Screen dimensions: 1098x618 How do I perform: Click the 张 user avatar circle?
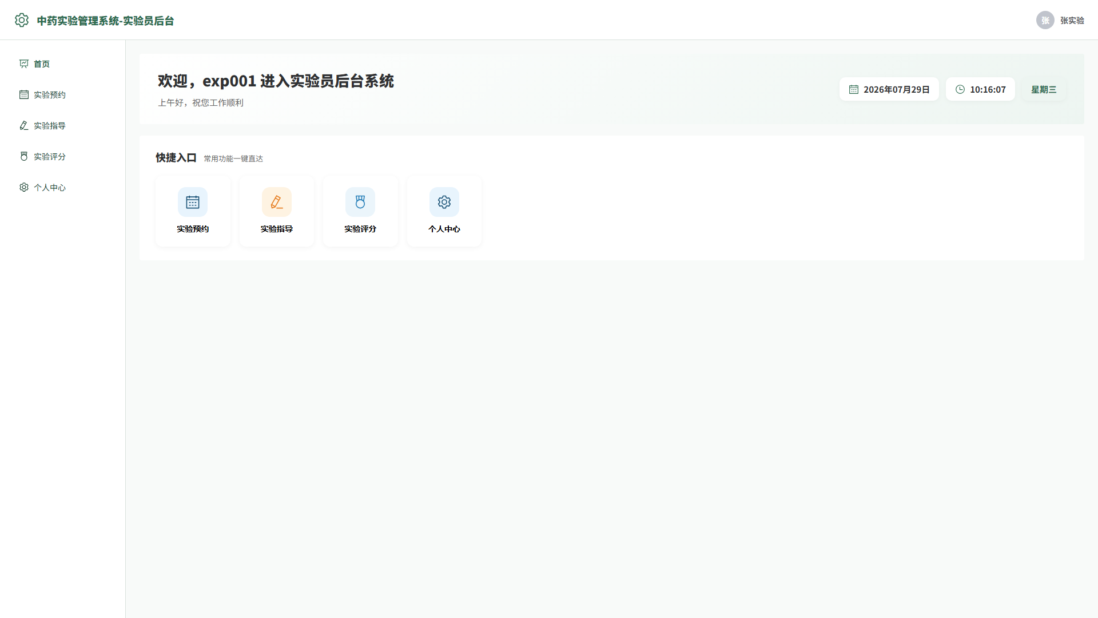pos(1045,20)
